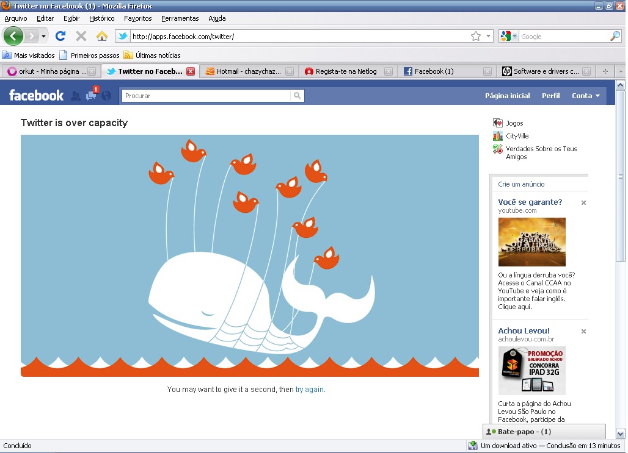
Task: Click the CCAA ad thumbnail image
Action: click(532, 242)
